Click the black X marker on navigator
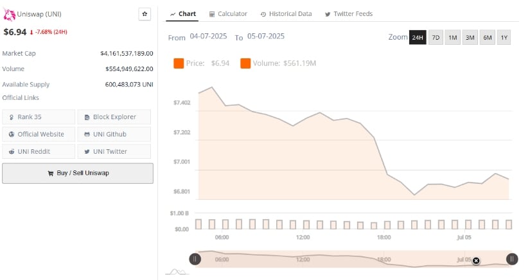This screenshot has height=280, width=530. (476, 261)
